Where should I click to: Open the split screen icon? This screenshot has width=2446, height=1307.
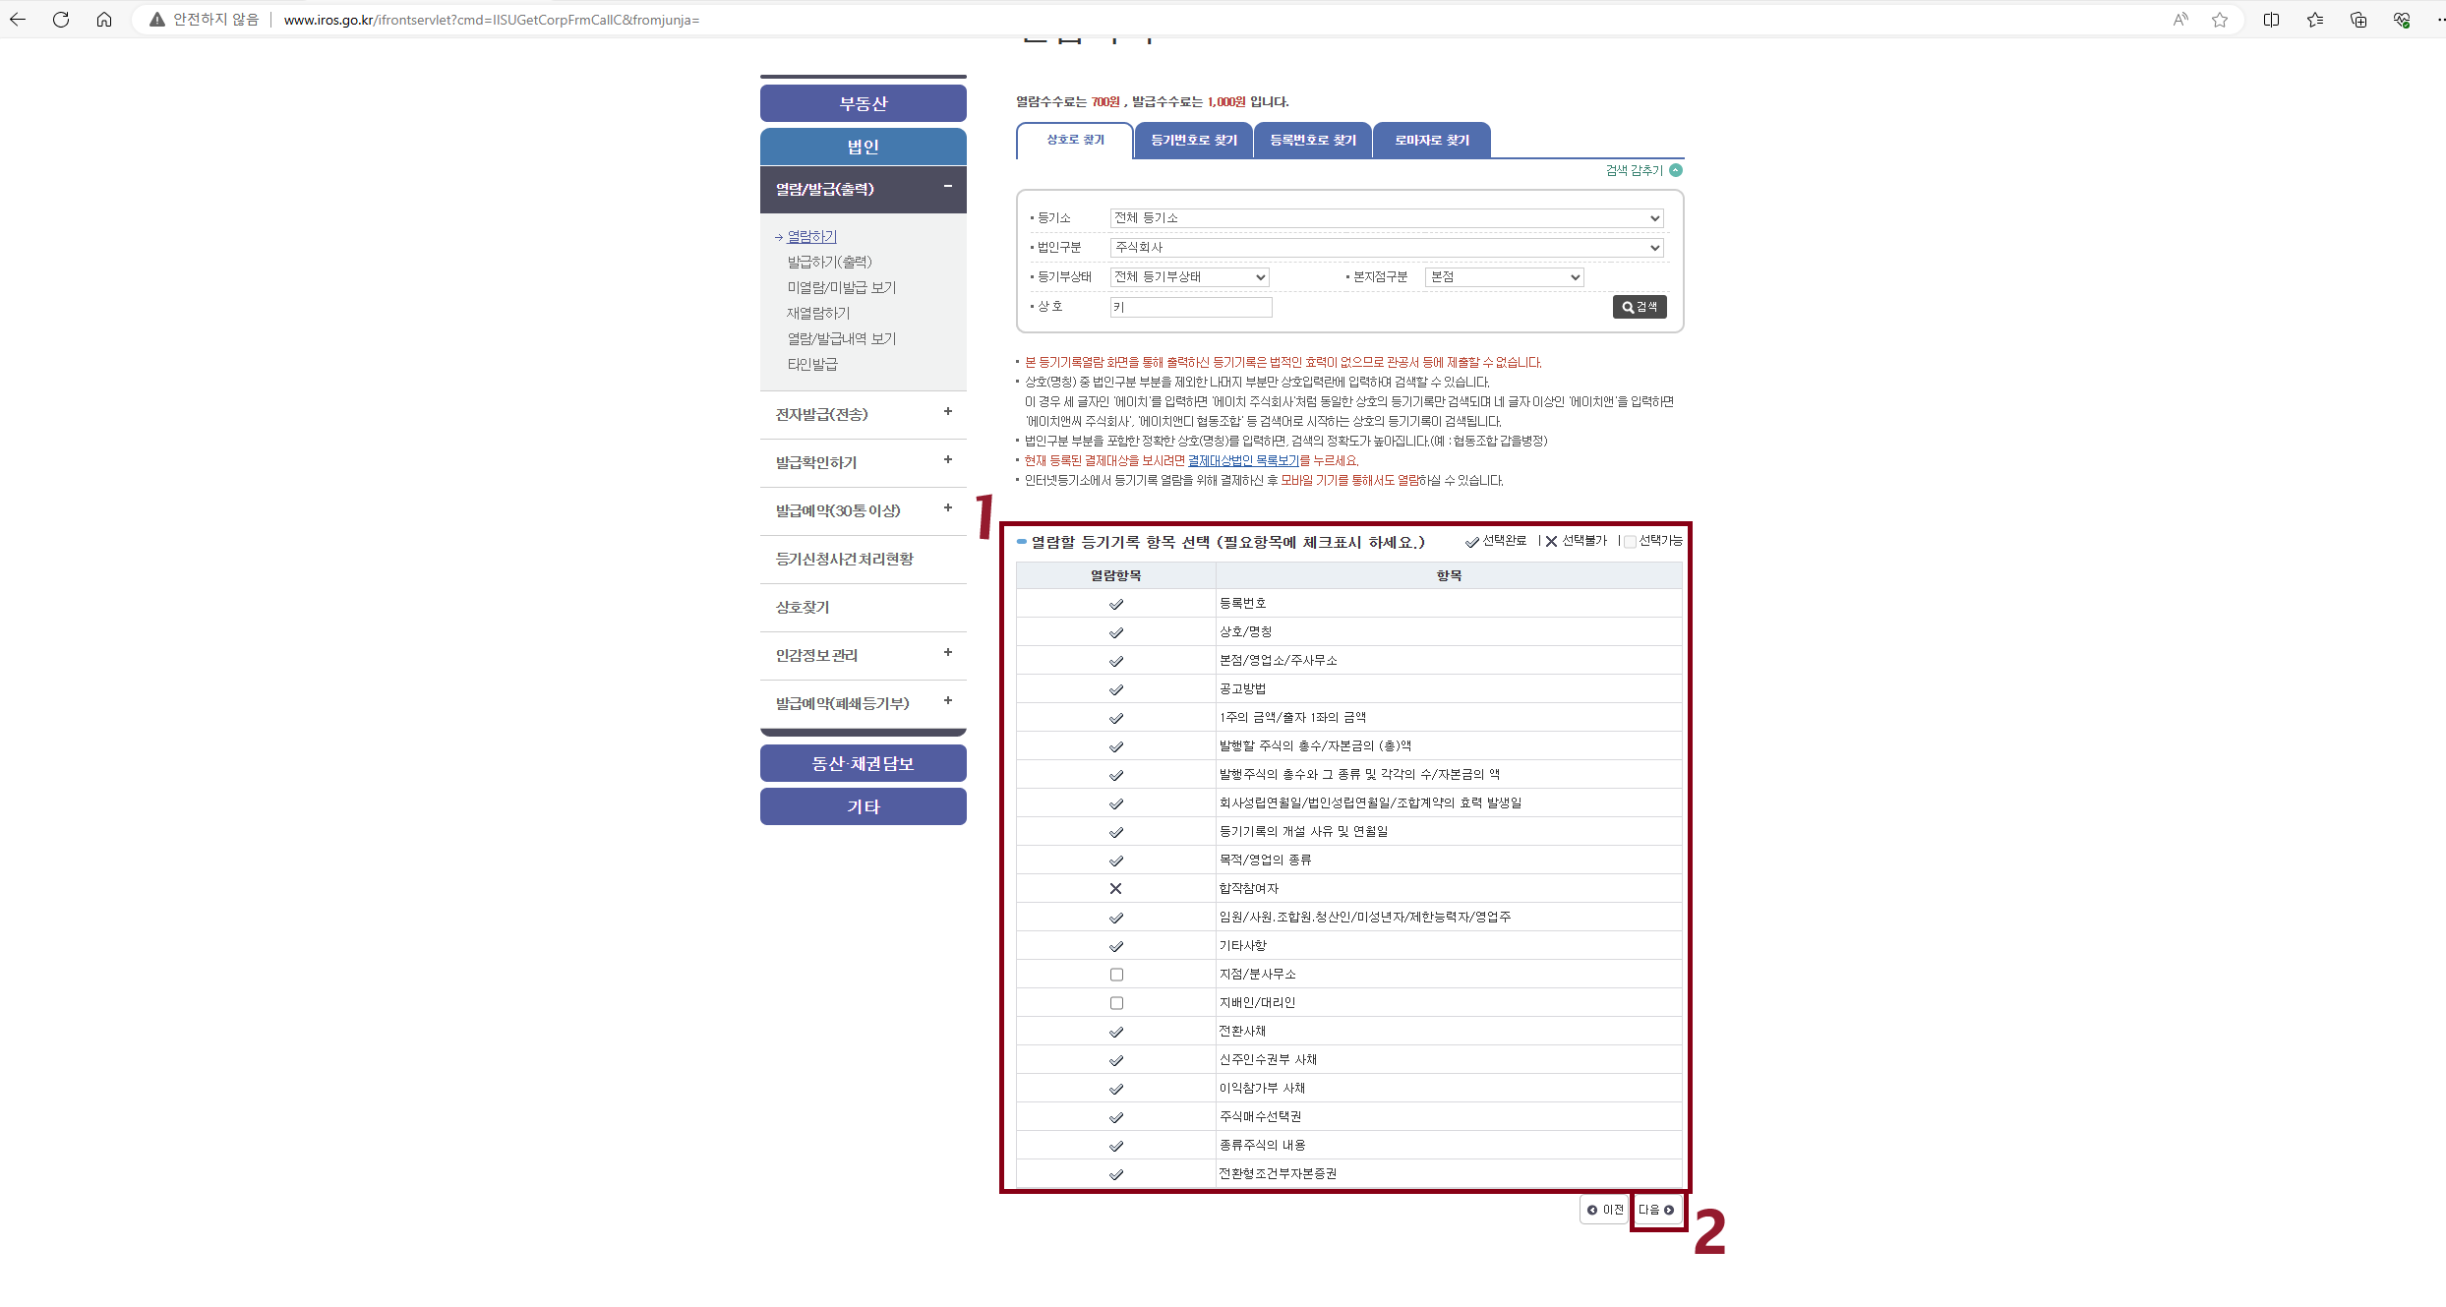[x=2271, y=20]
